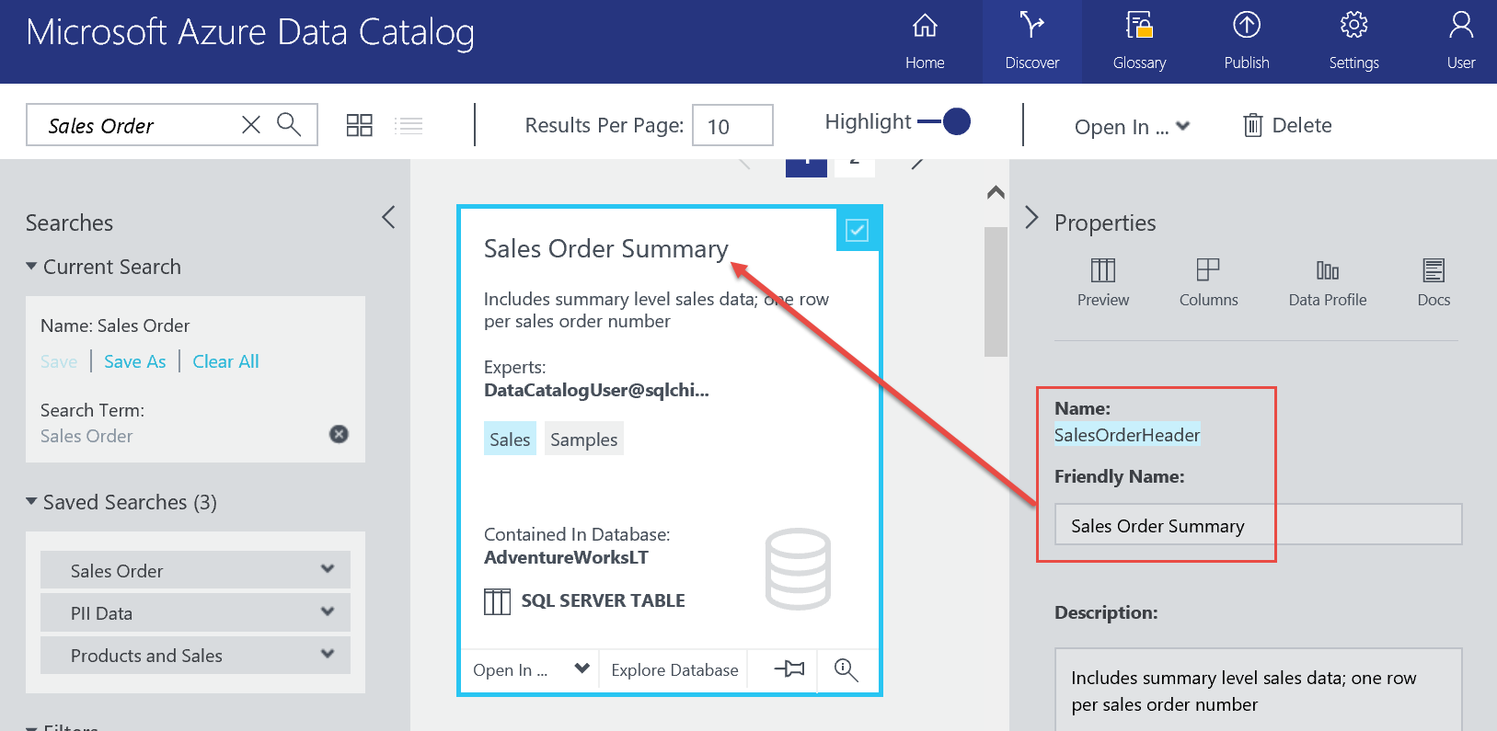The width and height of the screenshot is (1497, 731).
Task: Open the Settings gear
Action: pyautogui.click(x=1353, y=41)
